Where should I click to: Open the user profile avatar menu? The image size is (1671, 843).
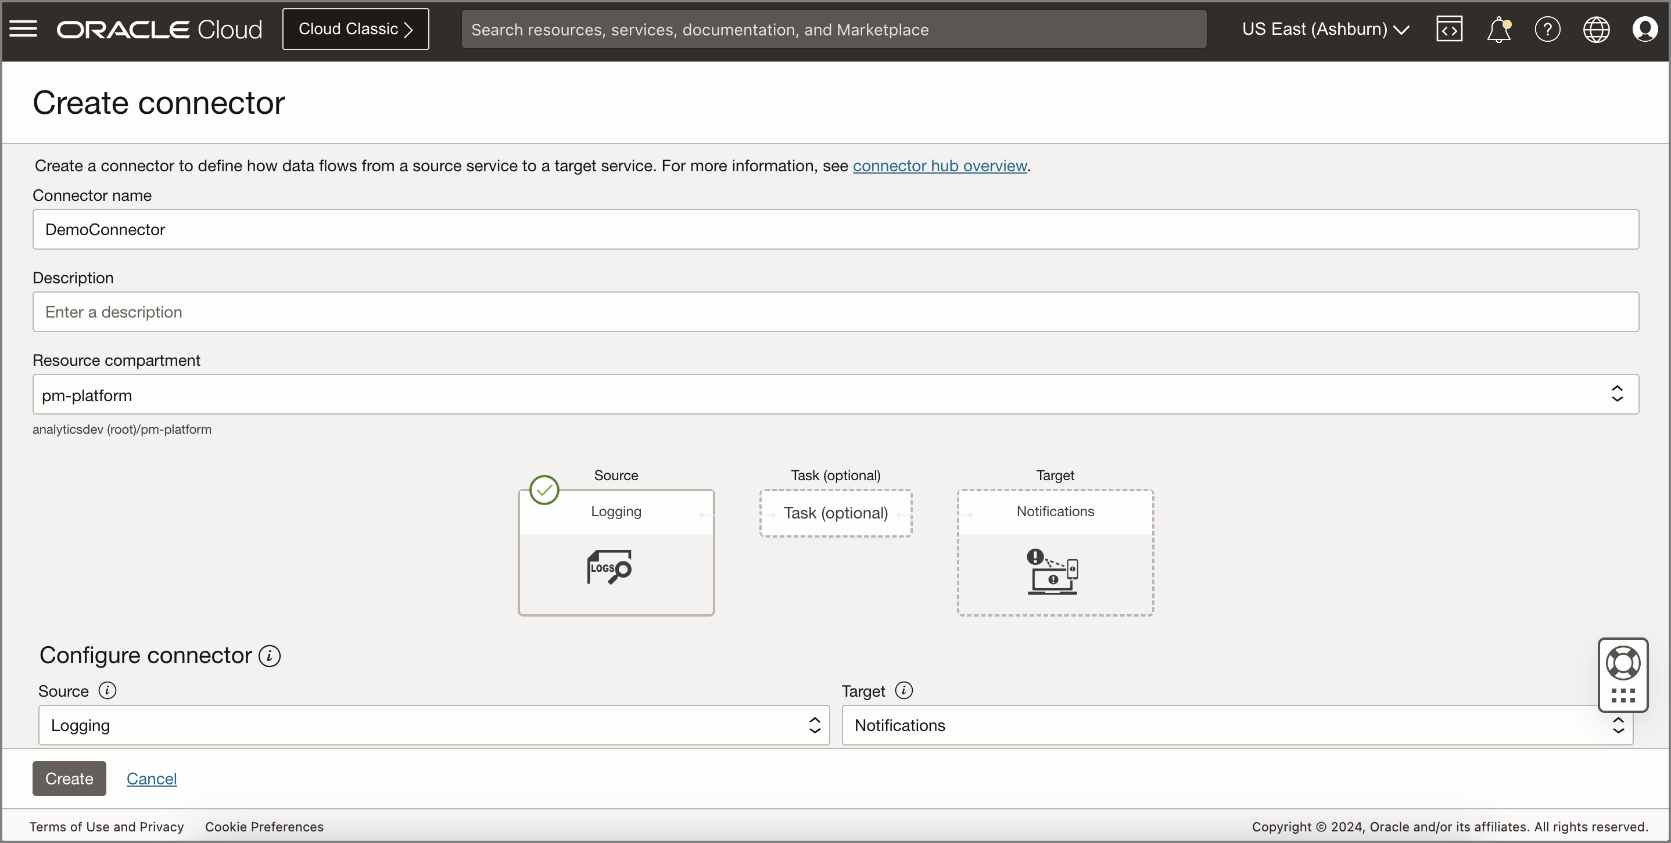click(x=1644, y=29)
